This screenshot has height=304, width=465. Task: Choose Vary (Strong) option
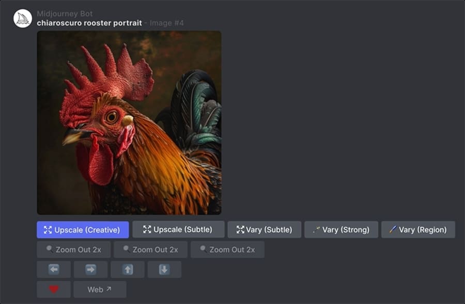click(341, 229)
